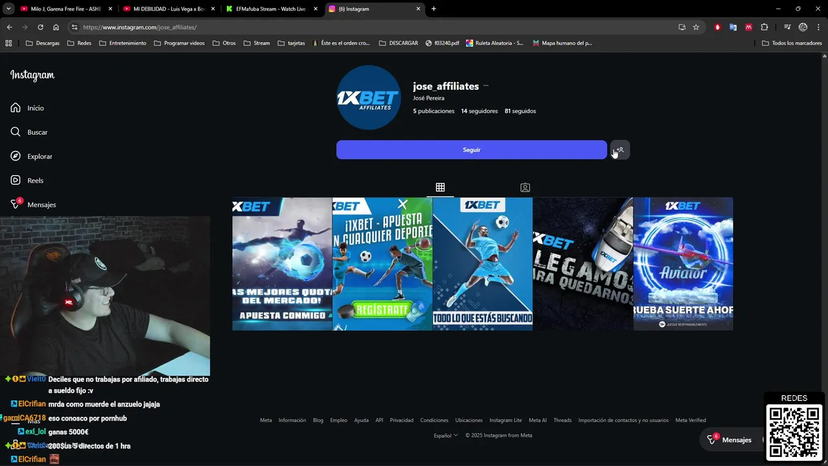The width and height of the screenshot is (828, 466).
Task: Switch to the 'MI DEBILIDAD - Luis Vega' tab
Action: click(168, 9)
